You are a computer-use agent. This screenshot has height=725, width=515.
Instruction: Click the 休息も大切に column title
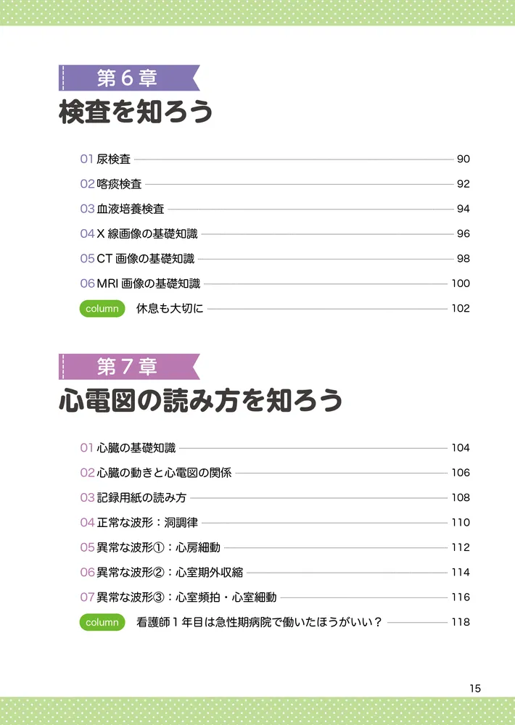(170, 308)
